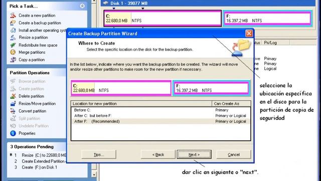Click the Can Create As column header
Viewport: 321px width, 181px height.
click(231, 104)
